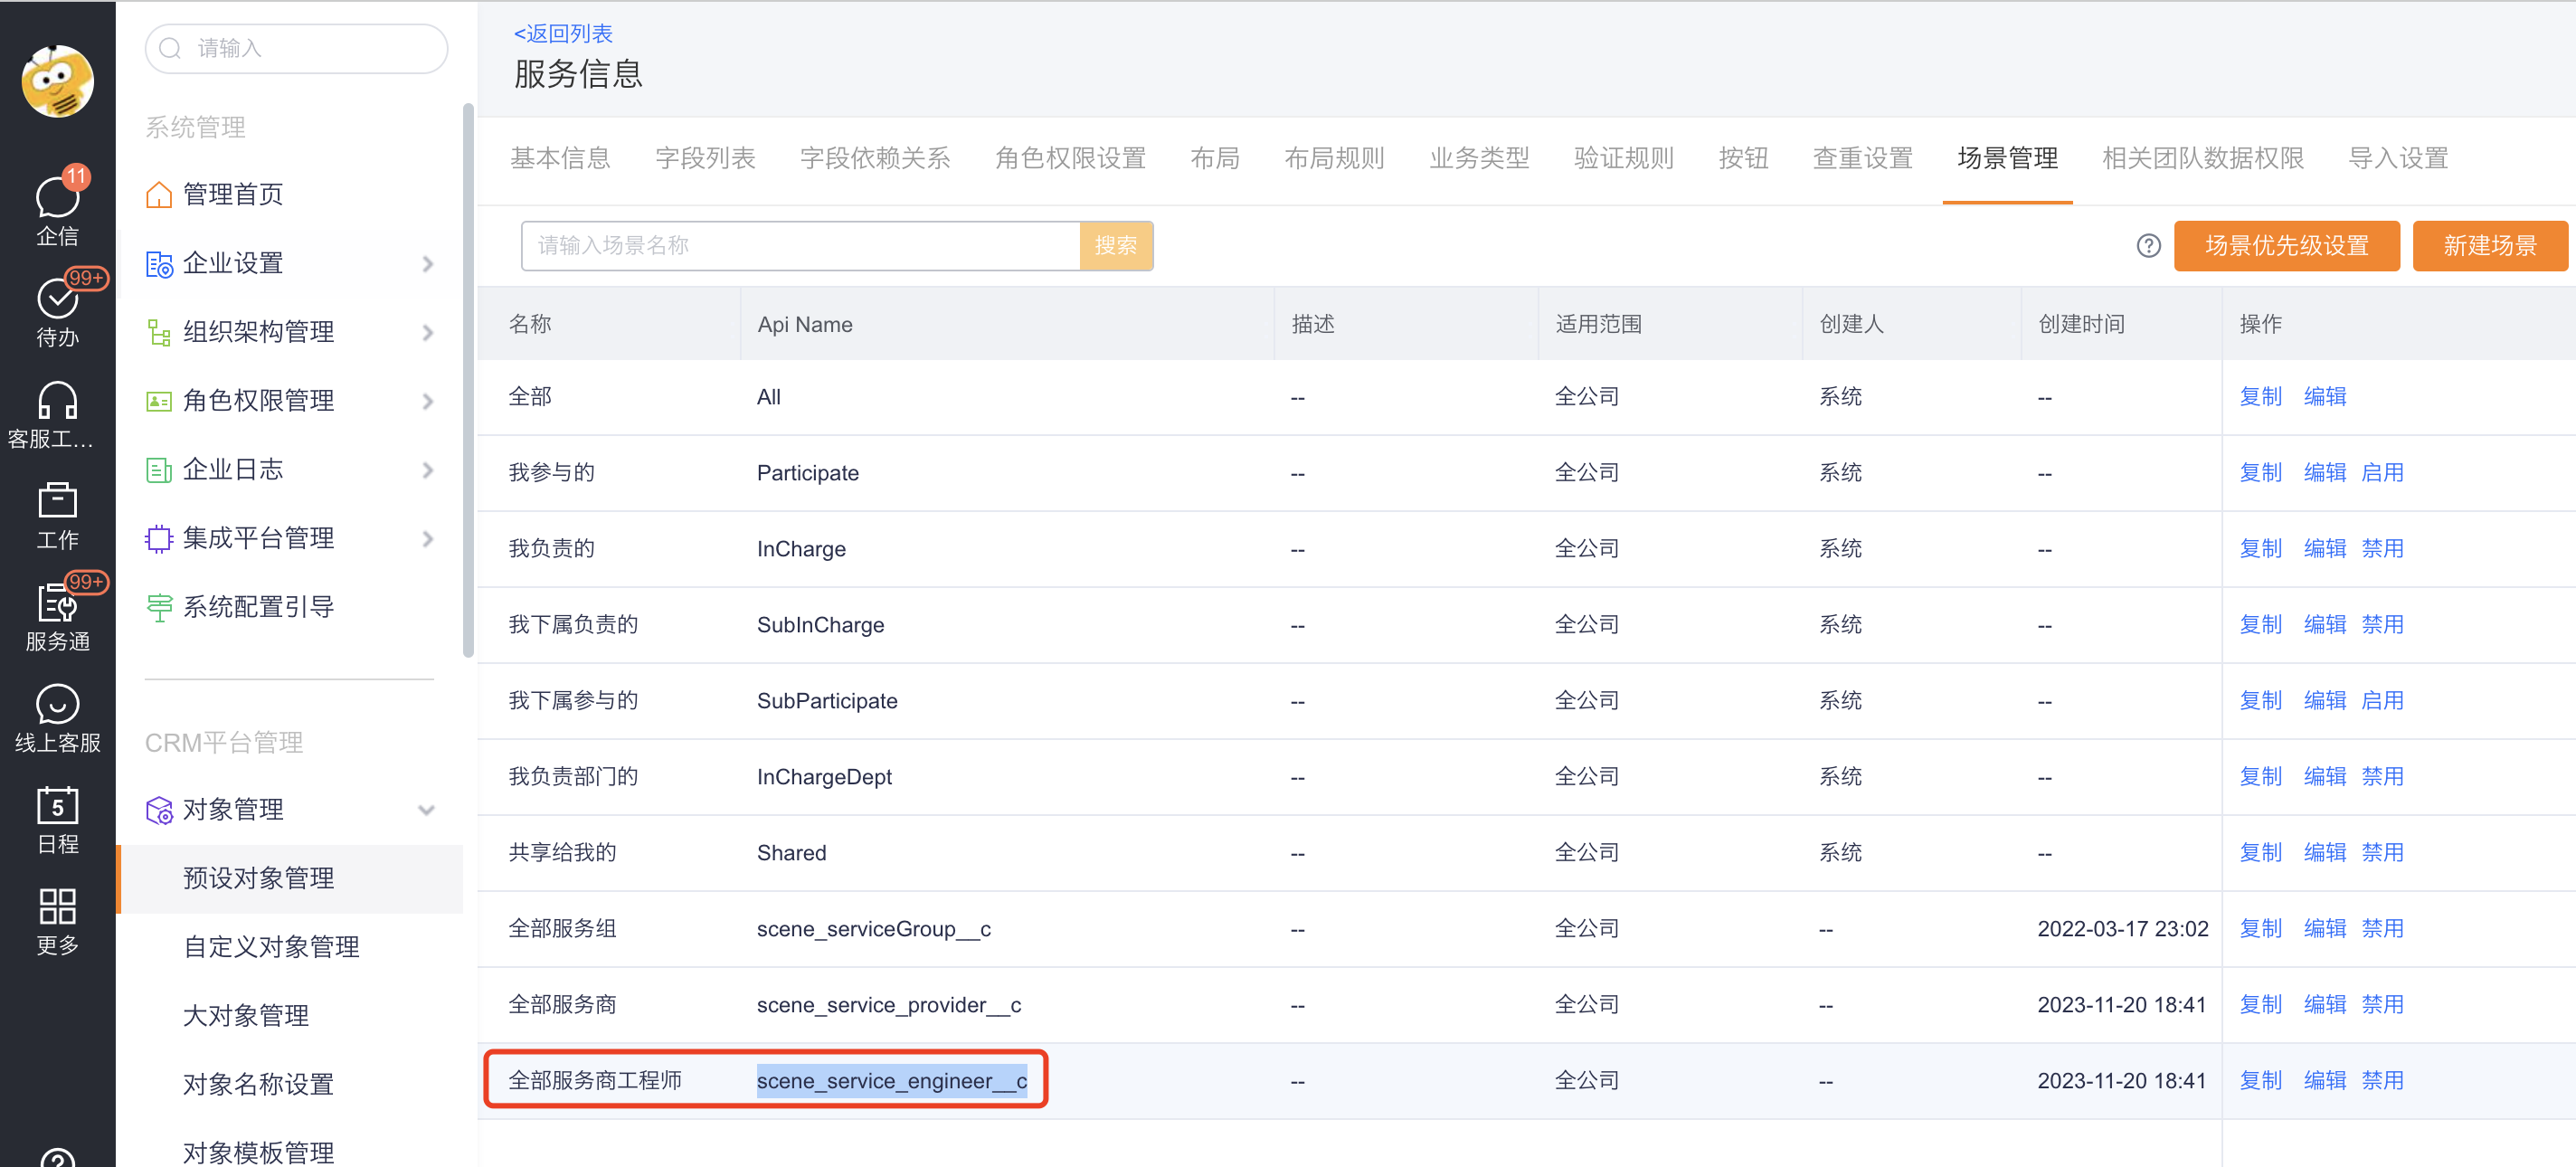Open the 服务通 icon
This screenshot has height=1167, width=2576.
pos(57,603)
